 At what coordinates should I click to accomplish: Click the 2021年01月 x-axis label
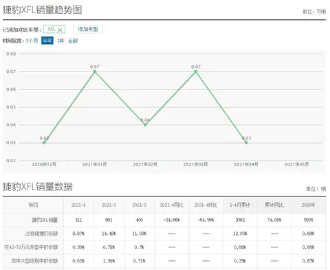(95, 164)
